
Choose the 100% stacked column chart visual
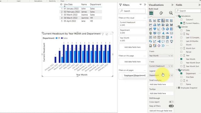click(x=171, y=20)
